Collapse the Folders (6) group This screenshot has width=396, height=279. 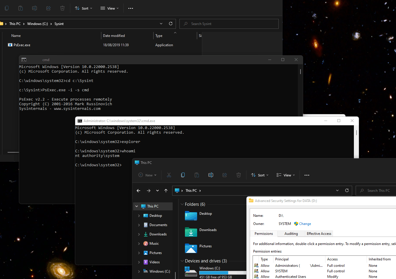182,204
